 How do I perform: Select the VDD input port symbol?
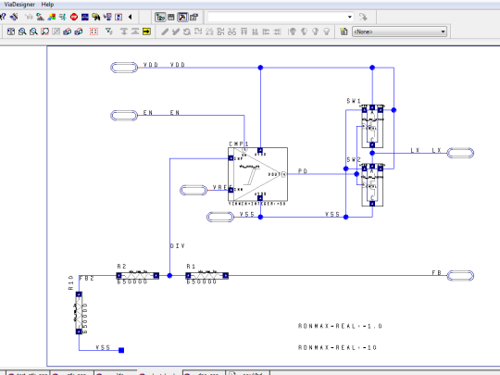pos(124,68)
